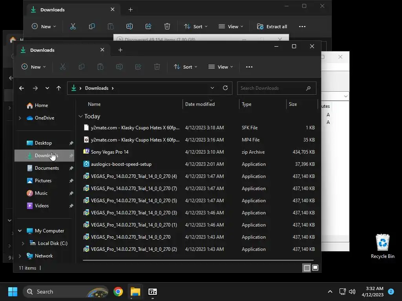
Task: Open 7-Zip from taskbar
Action: click(x=153, y=292)
